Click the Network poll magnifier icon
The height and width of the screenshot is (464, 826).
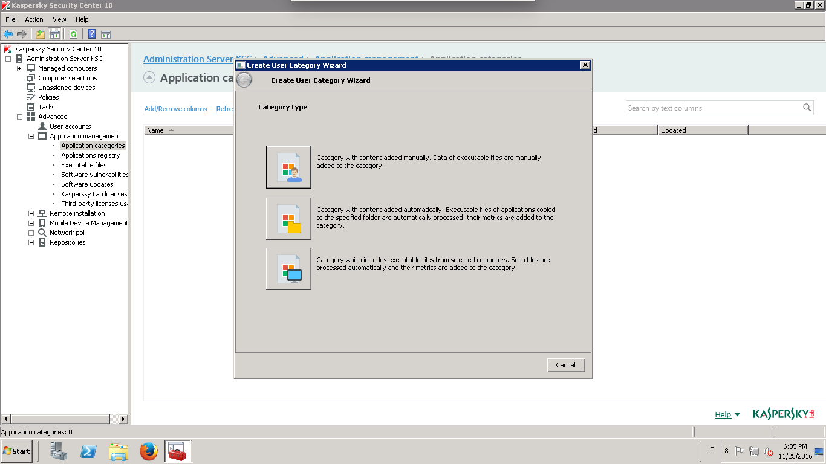coord(42,233)
